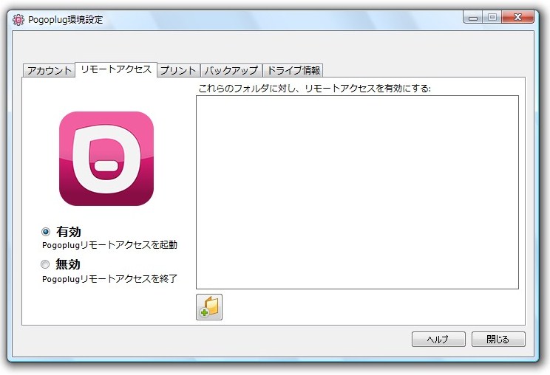Select the 有効 radio button
The image size is (550, 375).
46,232
